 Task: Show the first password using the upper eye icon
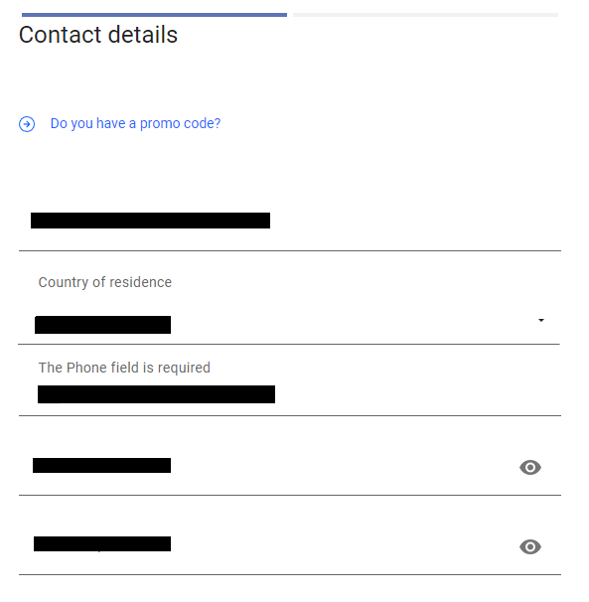point(530,467)
